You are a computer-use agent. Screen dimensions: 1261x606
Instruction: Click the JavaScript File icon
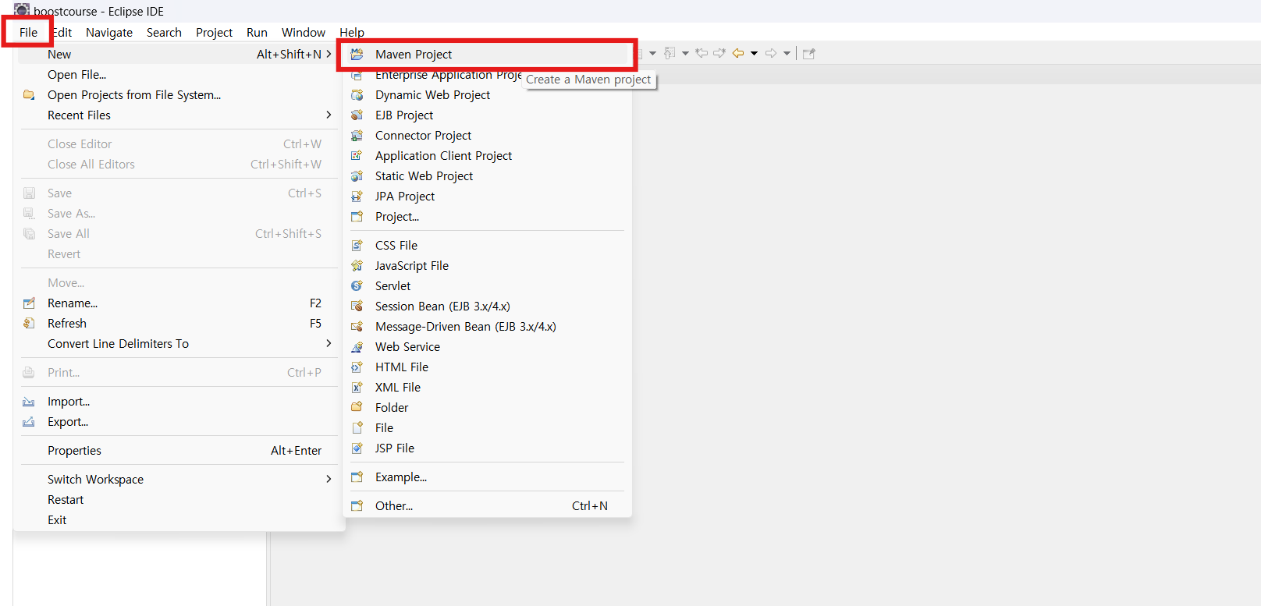(357, 266)
